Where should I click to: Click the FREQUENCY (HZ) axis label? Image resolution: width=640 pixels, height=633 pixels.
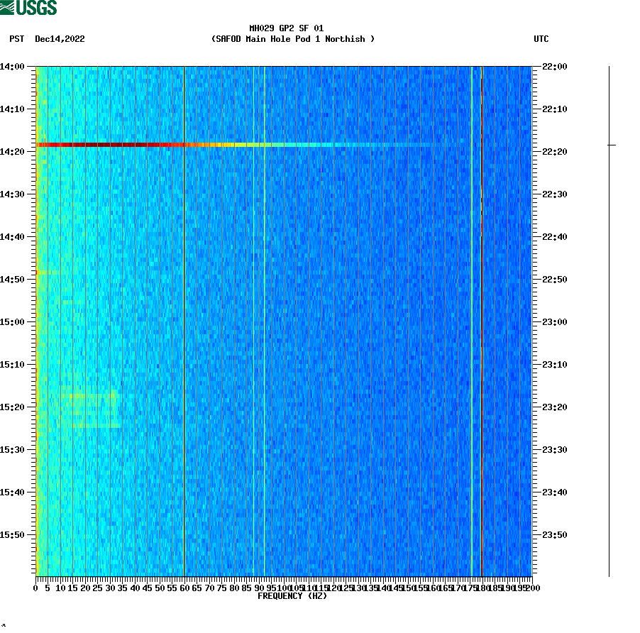pos(292,596)
